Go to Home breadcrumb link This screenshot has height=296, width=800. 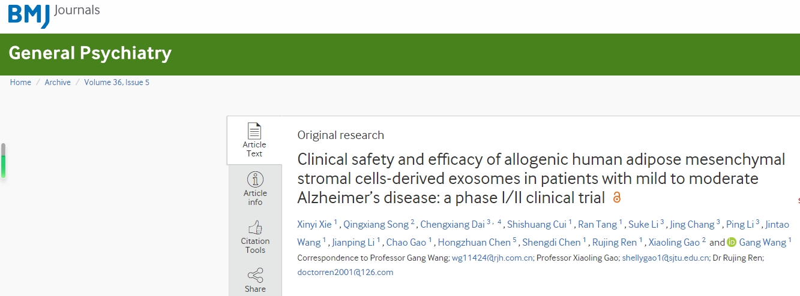(20, 83)
